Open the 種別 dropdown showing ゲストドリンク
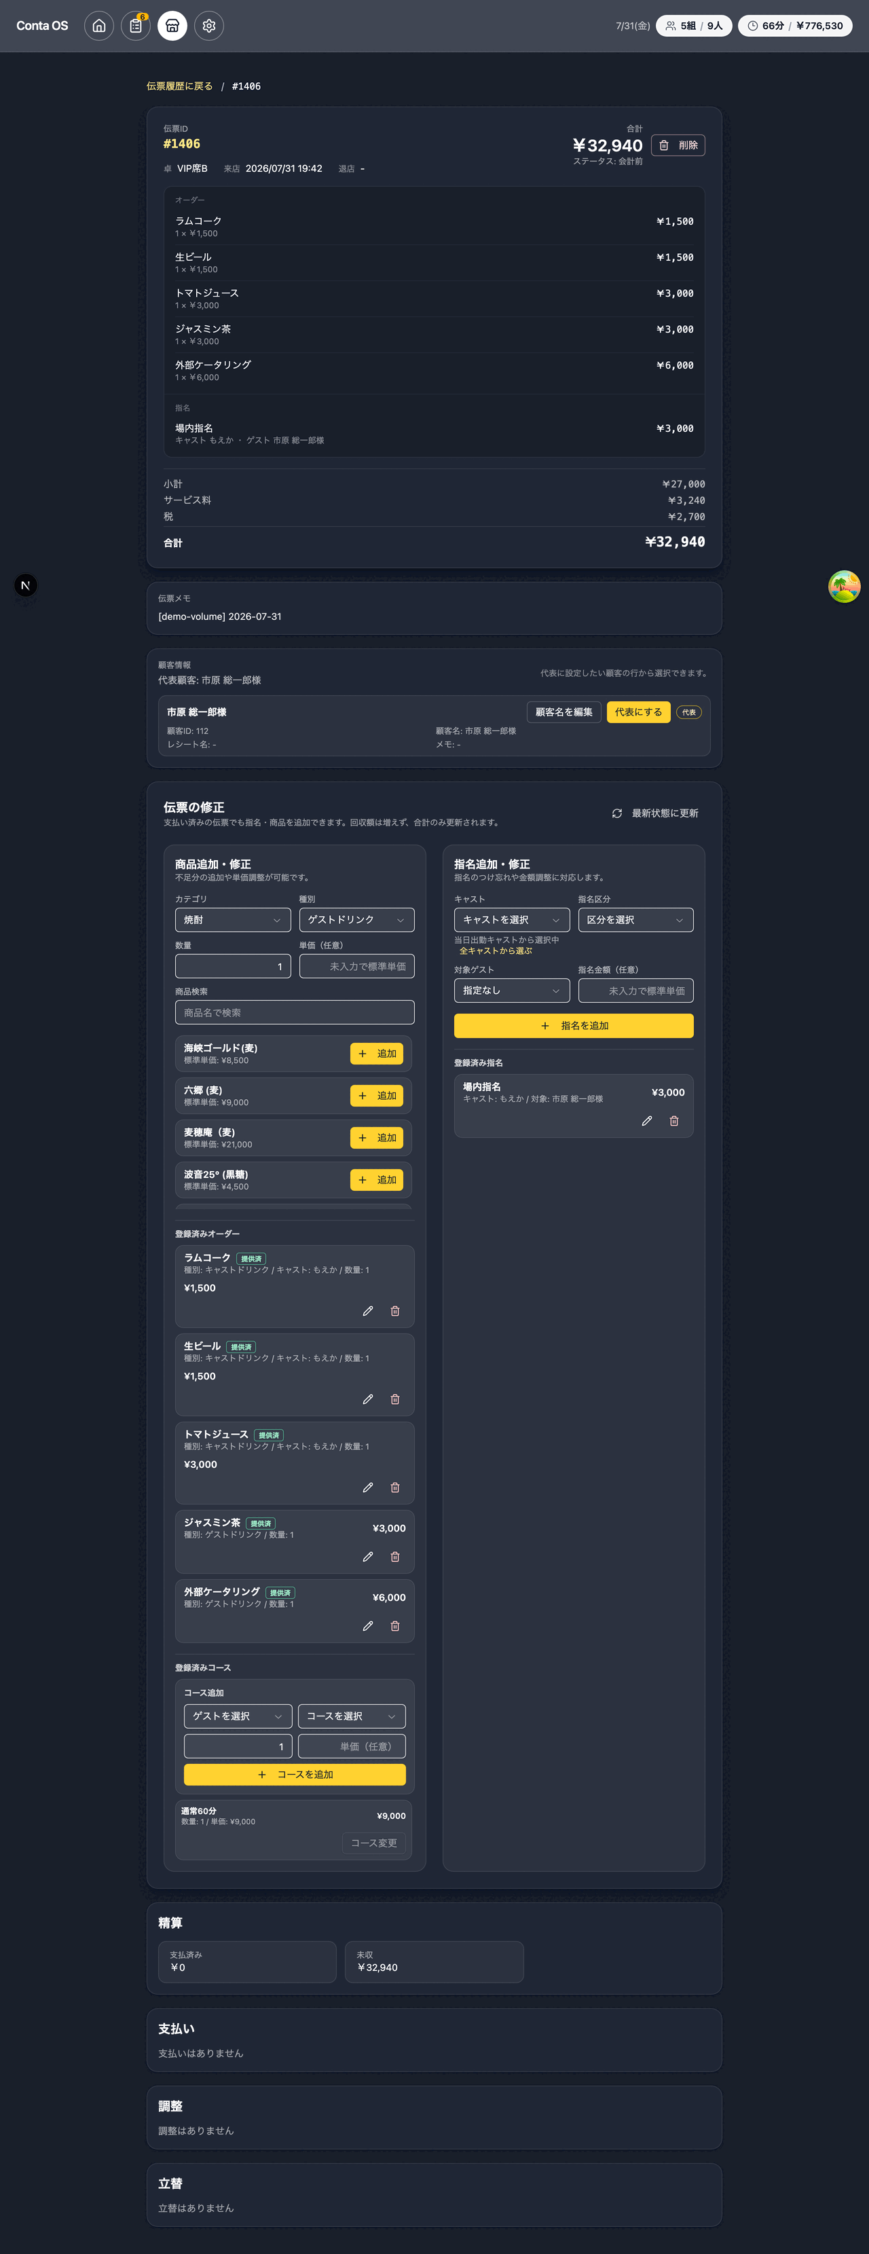 pyautogui.click(x=357, y=920)
